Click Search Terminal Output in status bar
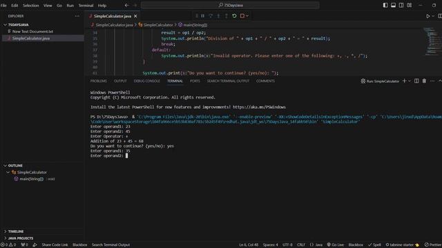Screen dimensions: 442x248 tap(110, 245)
